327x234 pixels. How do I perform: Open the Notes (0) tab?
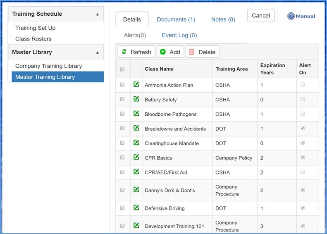coord(223,19)
